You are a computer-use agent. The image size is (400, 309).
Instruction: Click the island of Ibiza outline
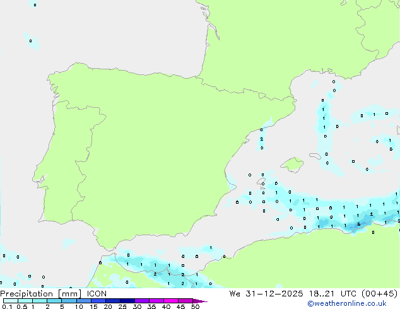pos(261,182)
